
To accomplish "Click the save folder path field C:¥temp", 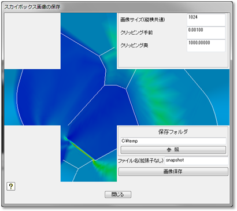I will pyautogui.click(x=173, y=141).
